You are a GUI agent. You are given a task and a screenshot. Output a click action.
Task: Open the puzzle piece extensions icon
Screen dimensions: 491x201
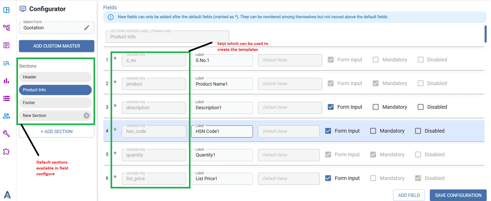point(6,151)
